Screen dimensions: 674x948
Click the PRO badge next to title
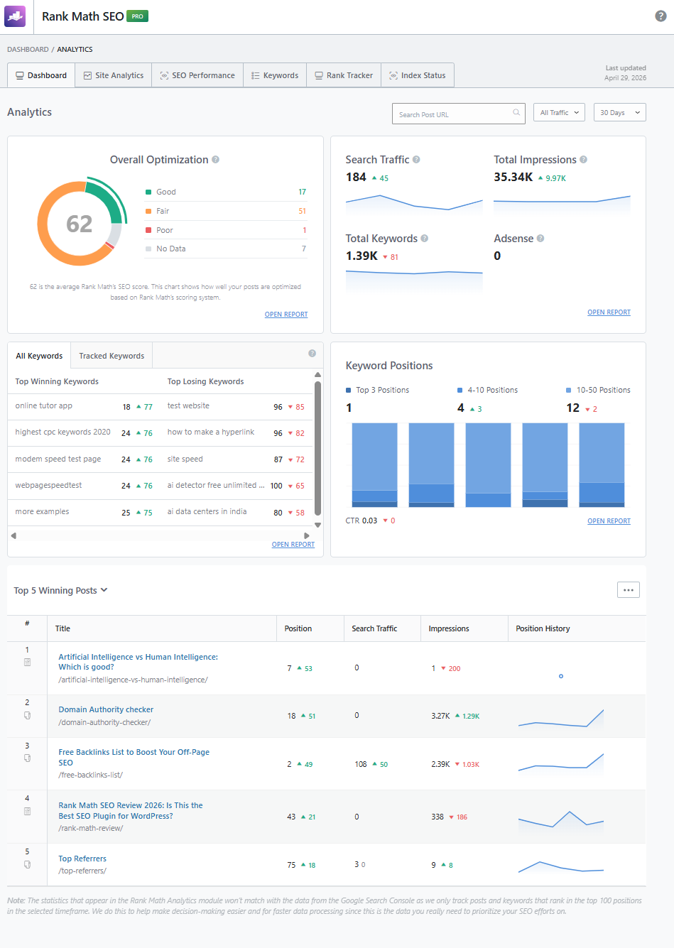[x=137, y=16]
